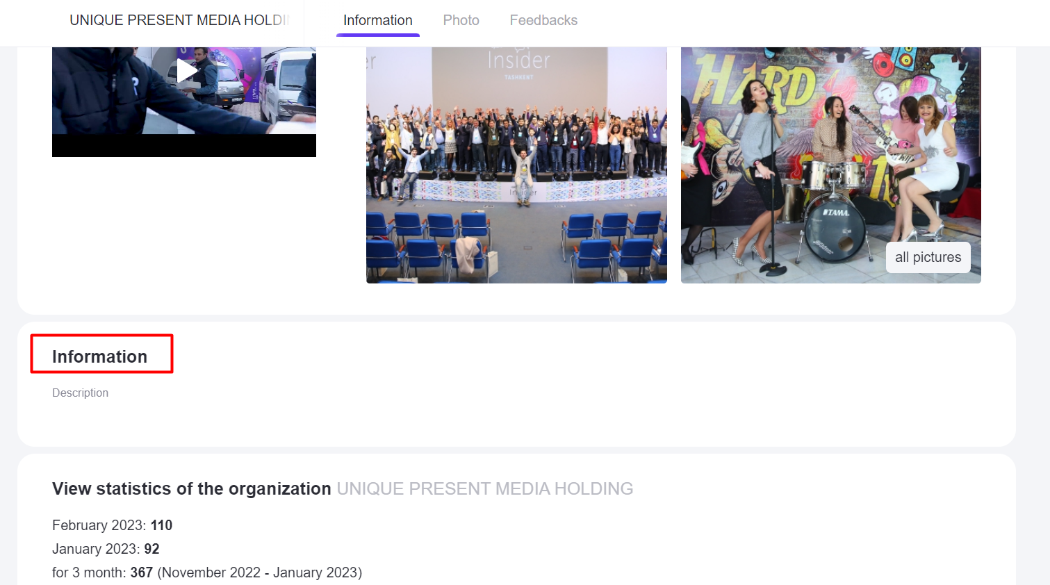Select the February 2023: 110 statistic

click(112, 525)
